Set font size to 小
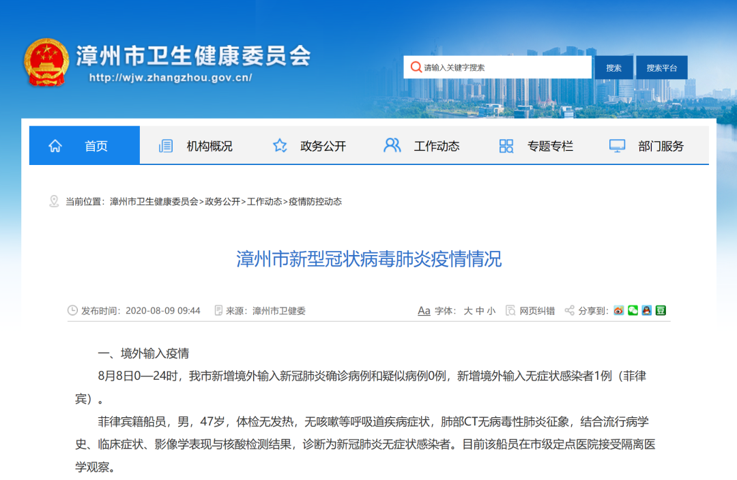The image size is (737, 480). tap(491, 311)
